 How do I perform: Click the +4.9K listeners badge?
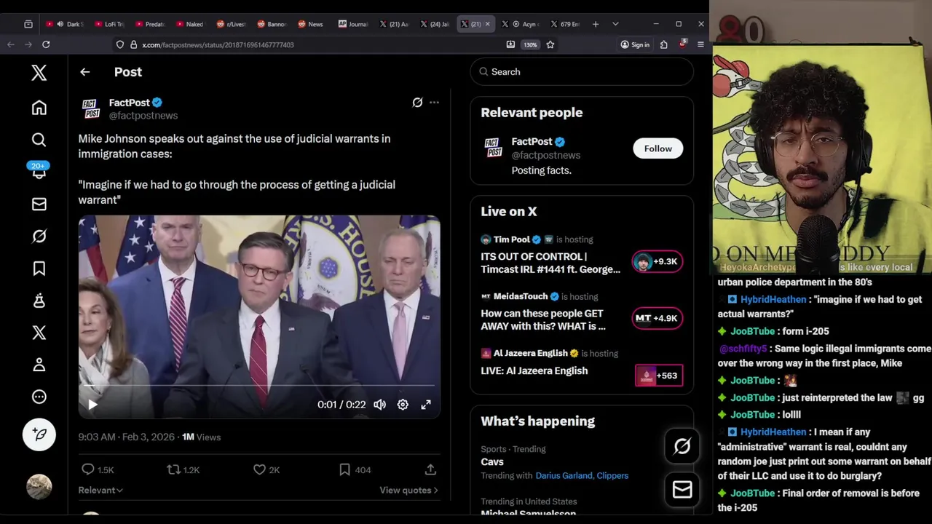[657, 318]
